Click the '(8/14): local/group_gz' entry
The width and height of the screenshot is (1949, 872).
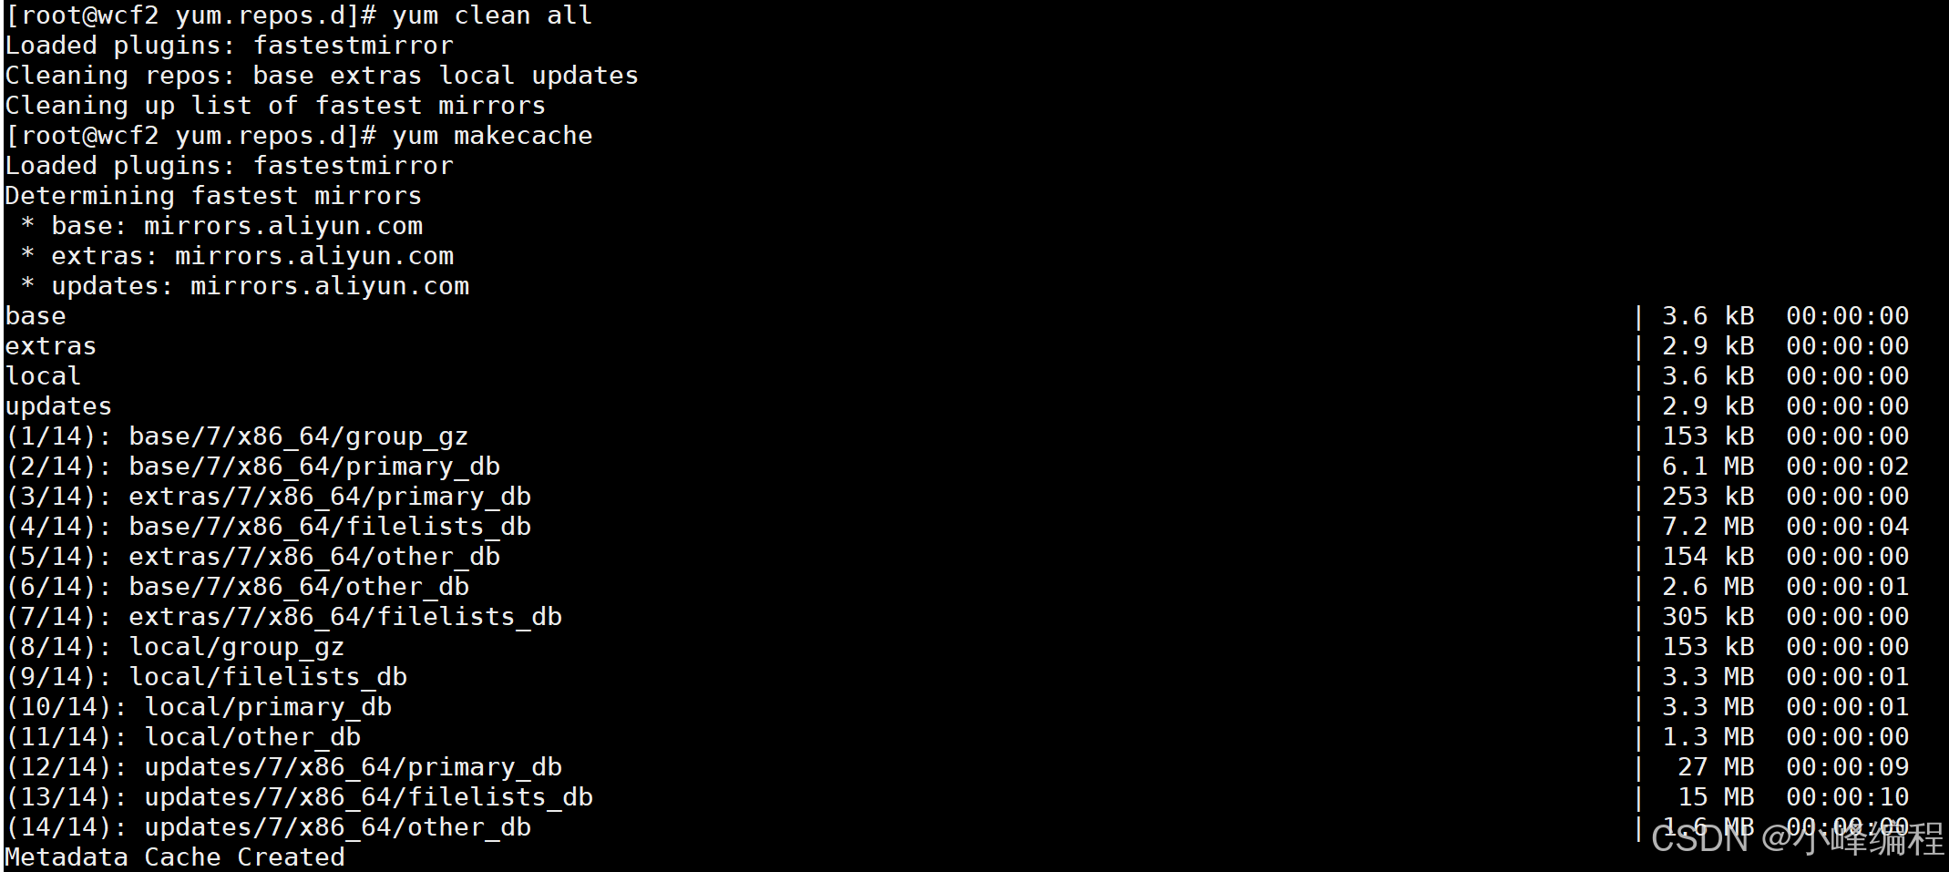click(175, 647)
